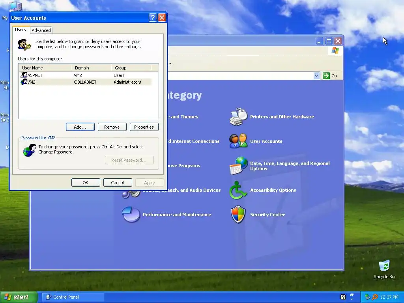Open Properties for selected user
The width and height of the screenshot is (404, 303).
click(x=144, y=127)
